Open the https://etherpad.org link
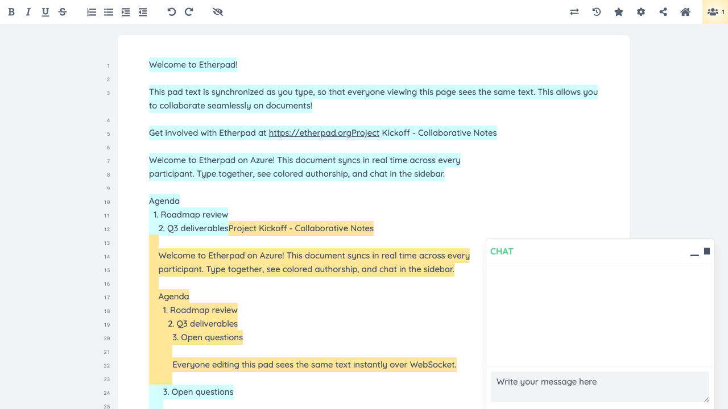This screenshot has height=409, width=728. point(324,133)
